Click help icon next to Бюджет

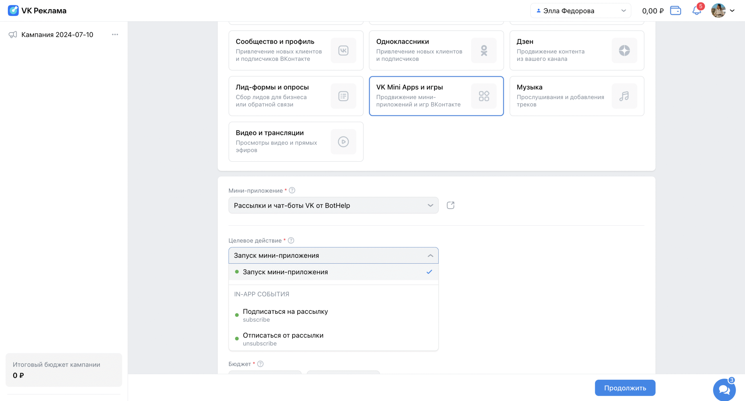point(260,364)
